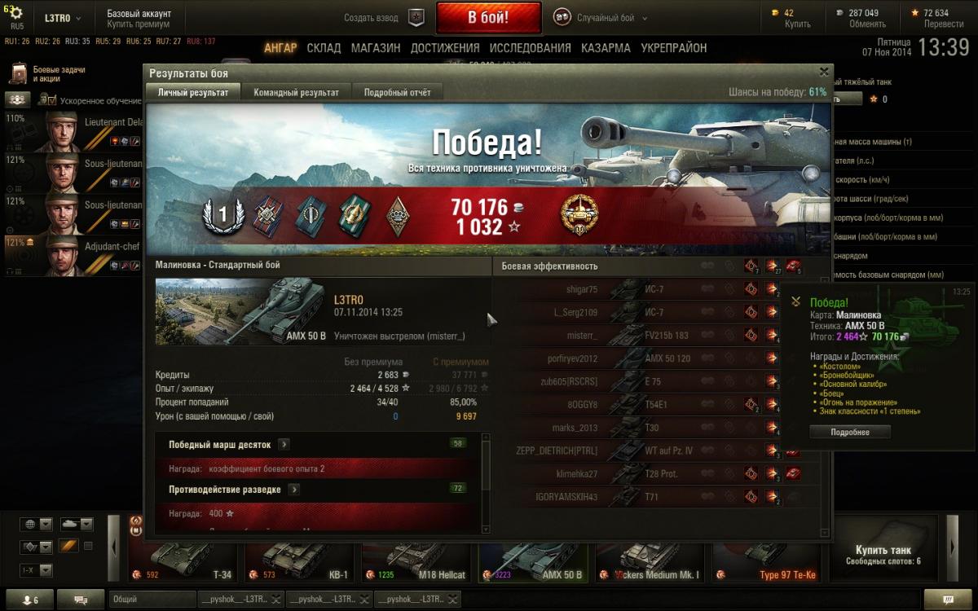Open the nation globe filter dropdown
This screenshot has width=978, height=611.
[37, 524]
